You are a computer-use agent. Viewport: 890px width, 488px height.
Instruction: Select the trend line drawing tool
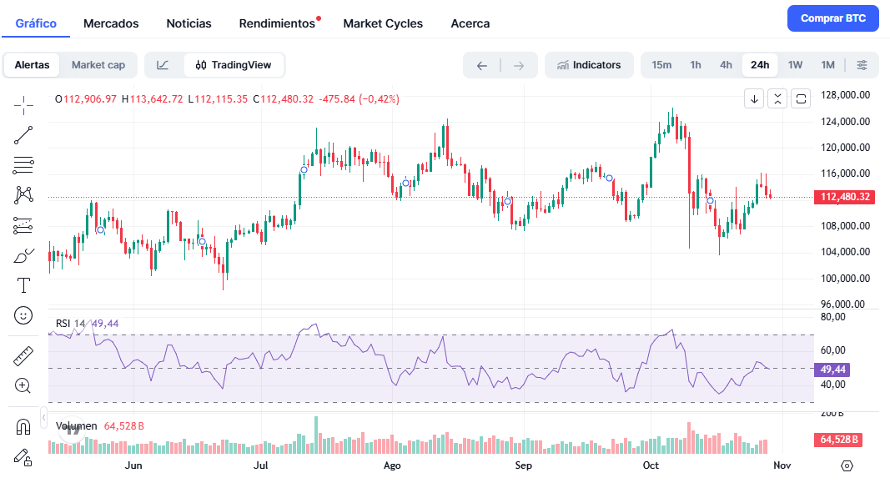(x=23, y=133)
